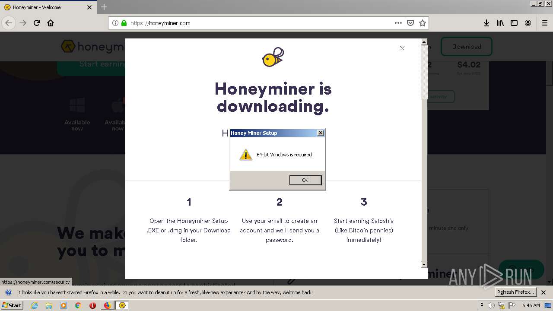553x311 pixels.
Task: Switch to Honey Miner Setup taskbar button
Action: (122, 305)
